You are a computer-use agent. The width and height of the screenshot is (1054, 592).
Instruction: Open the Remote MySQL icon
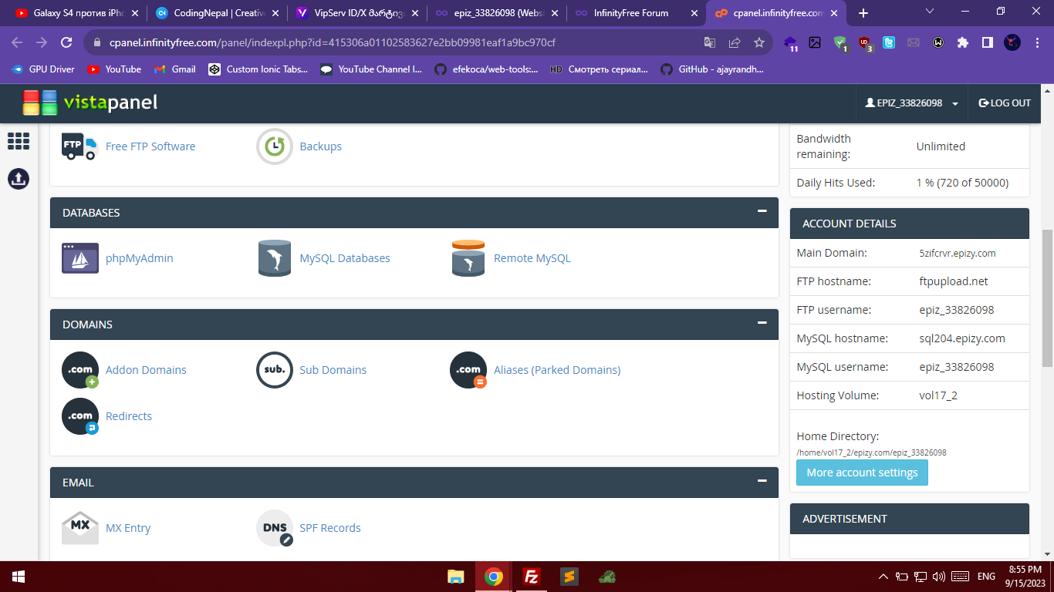(x=468, y=258)
